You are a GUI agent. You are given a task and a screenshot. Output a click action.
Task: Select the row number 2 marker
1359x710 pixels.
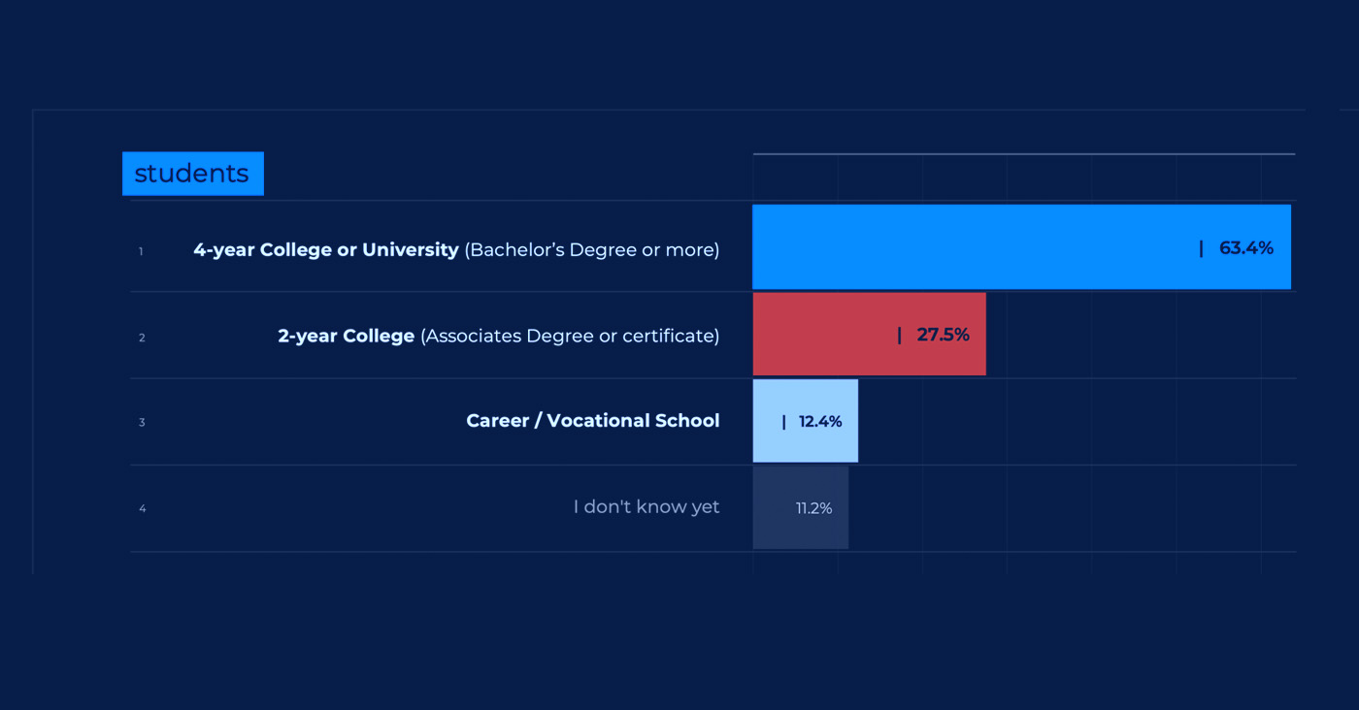(142, 338)
